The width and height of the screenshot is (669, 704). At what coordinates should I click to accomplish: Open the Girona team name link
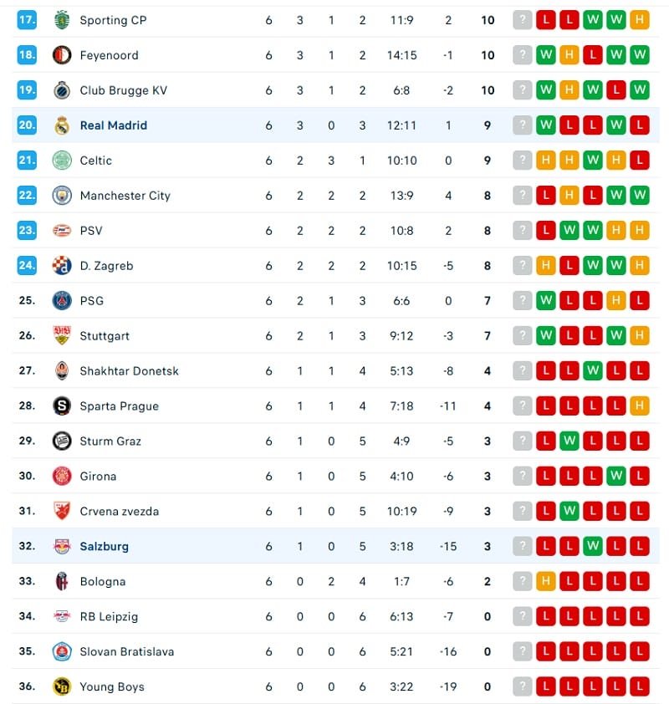[98, 476]
